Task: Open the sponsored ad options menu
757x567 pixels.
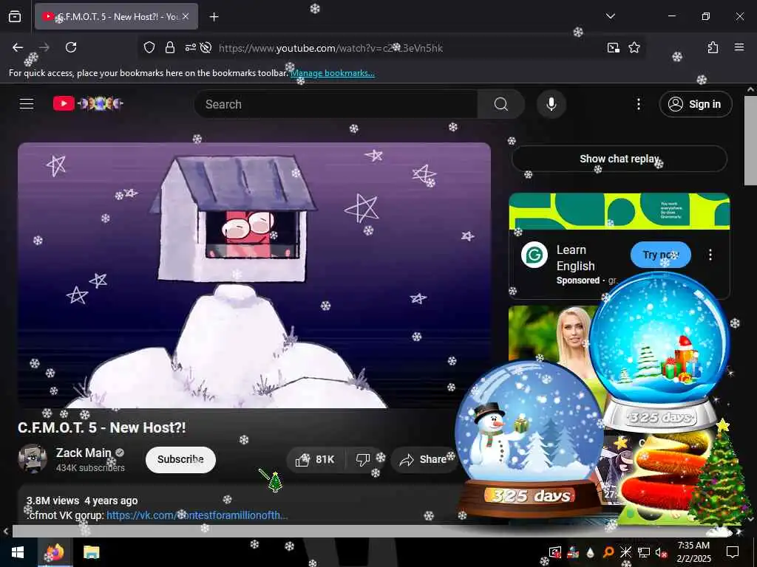Action: pos(710,255)
